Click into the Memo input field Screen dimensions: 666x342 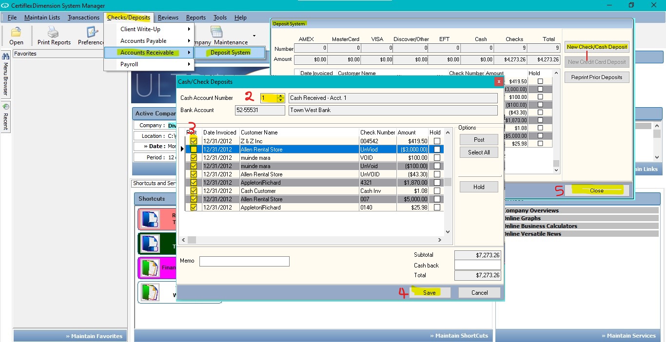[244, 262]
